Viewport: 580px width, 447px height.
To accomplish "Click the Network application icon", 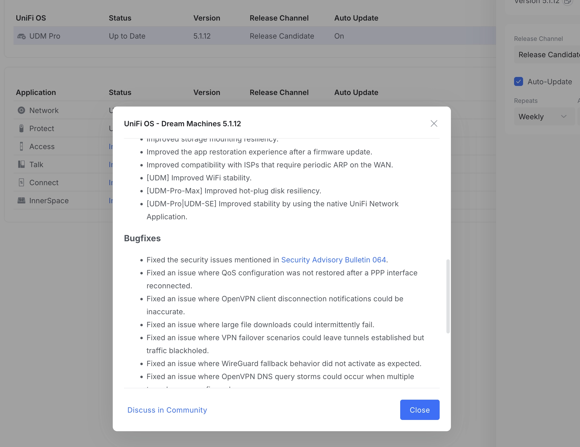I will [x=21, y=110].
